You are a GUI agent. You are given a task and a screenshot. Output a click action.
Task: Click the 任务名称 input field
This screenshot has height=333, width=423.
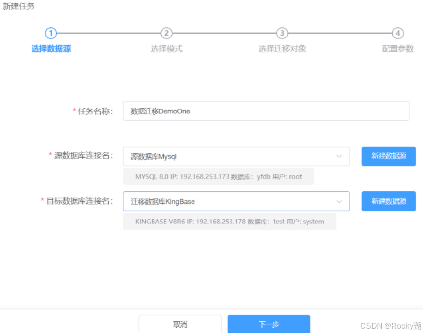(266, 111)
